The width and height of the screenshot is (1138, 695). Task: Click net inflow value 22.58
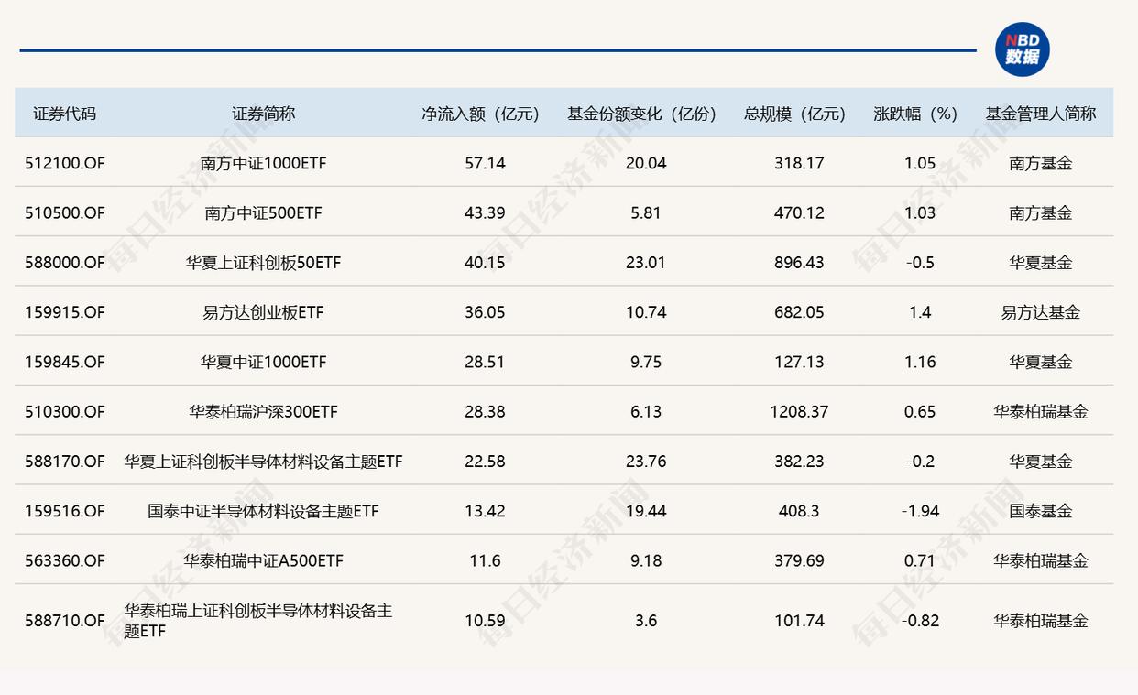click(485, 461)
